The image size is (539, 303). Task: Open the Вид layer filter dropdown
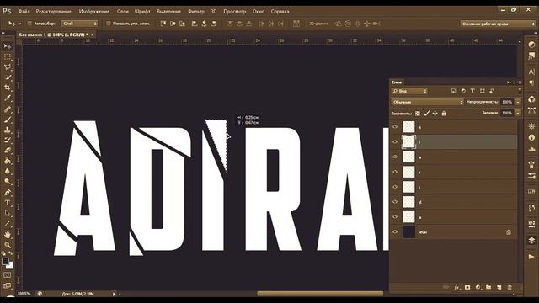pyautogui.click(x=410, y=91)
